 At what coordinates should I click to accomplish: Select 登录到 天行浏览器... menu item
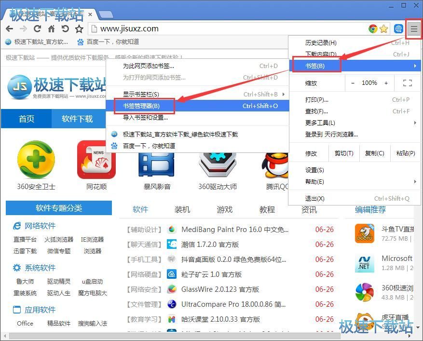[x=355, y=135]
